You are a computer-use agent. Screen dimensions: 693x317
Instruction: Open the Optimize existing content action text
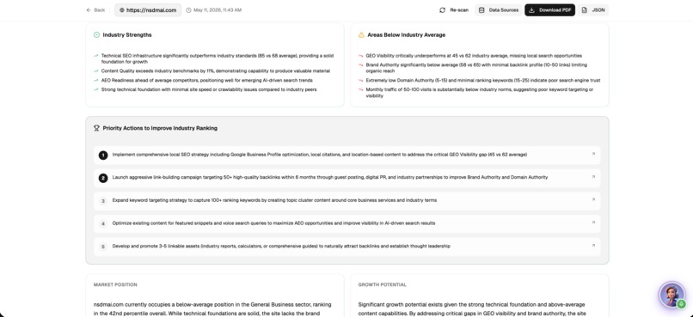273,223
